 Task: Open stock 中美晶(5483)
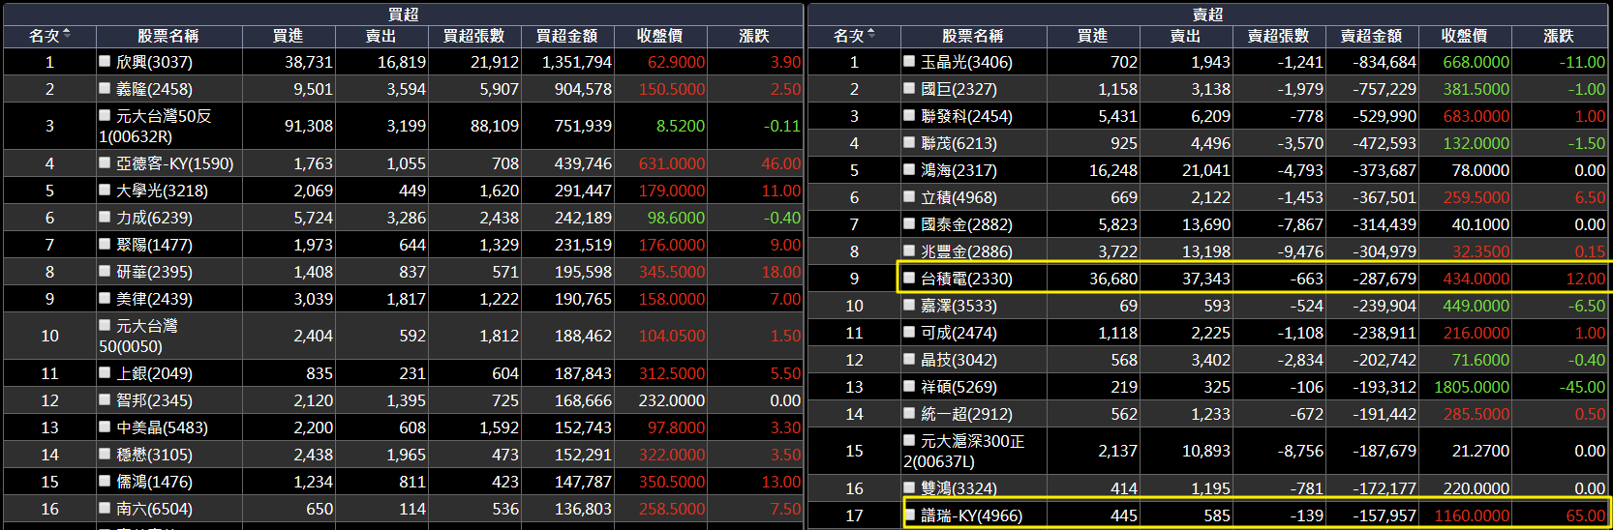click(x=162, y=427)
